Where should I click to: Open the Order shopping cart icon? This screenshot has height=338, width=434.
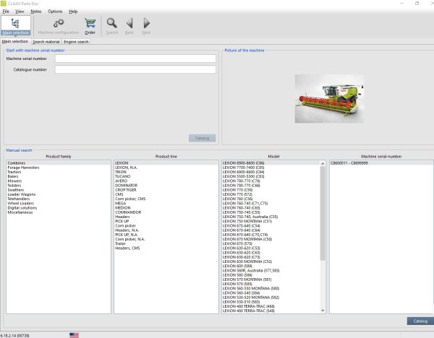[x=90, y=23]
